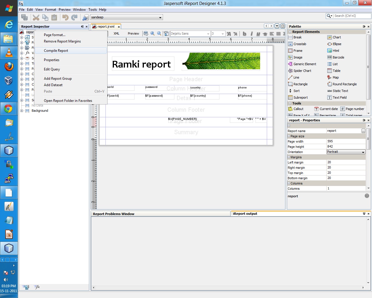The height and width of the screenshot is (298, 372).
Task: Select the Image palette element
Action: [295, 57]
